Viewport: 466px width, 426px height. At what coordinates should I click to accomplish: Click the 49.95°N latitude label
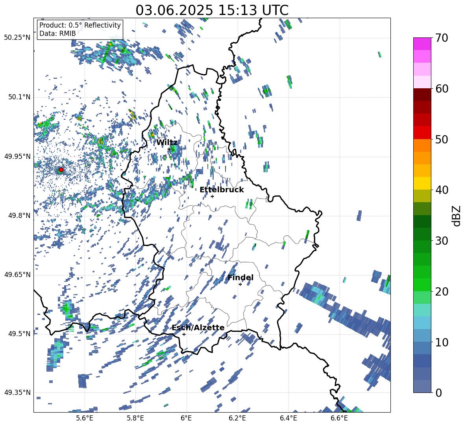(x=17, y=156)
